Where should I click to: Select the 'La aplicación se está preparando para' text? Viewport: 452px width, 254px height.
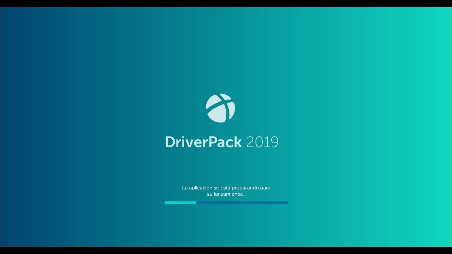pos(226,188)
